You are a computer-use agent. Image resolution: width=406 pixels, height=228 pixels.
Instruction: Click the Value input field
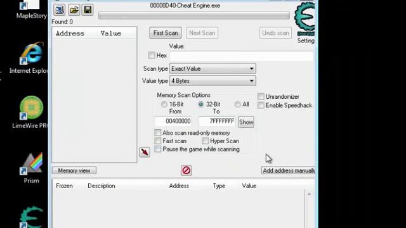click(241, 56)
